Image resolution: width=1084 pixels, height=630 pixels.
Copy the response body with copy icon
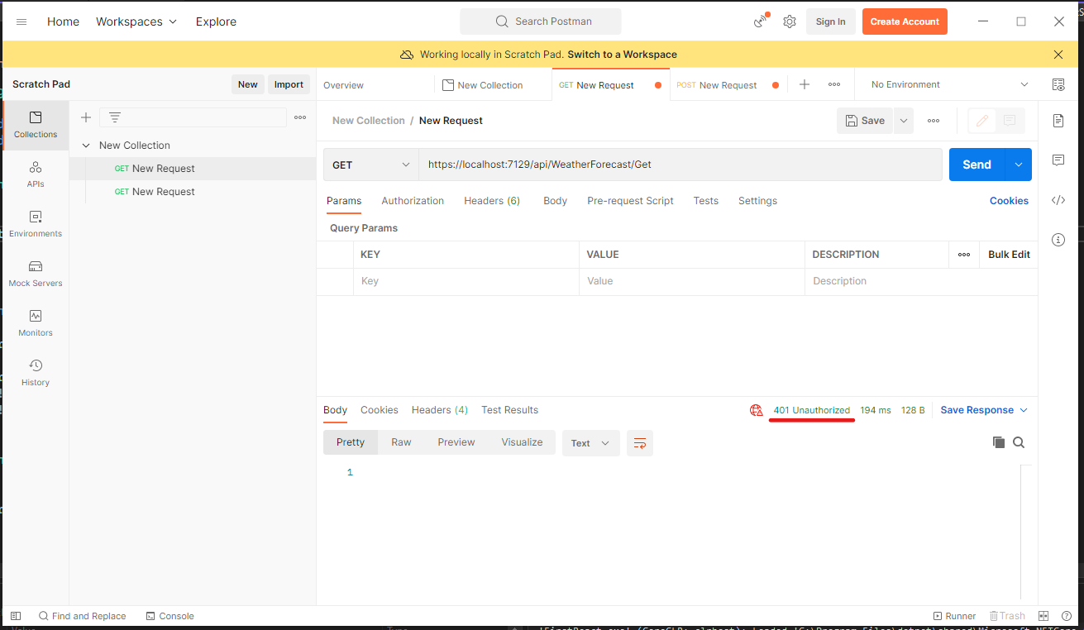[999, 442]
